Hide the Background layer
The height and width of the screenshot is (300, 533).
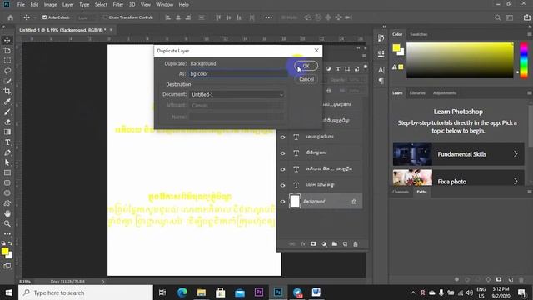[282, 202]
